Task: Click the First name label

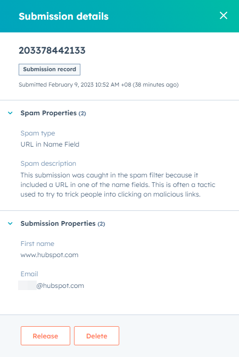Action: (x=37, y=244)
